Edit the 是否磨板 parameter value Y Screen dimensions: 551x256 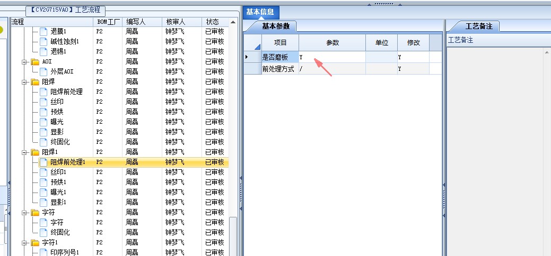pos(333,57)
